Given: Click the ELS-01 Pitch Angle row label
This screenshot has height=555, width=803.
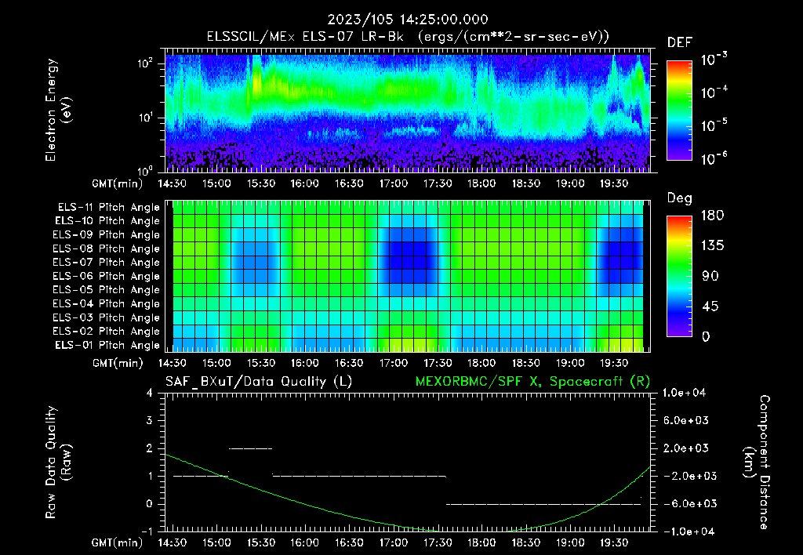Looking at the screenshot, I should click(107, 345).
